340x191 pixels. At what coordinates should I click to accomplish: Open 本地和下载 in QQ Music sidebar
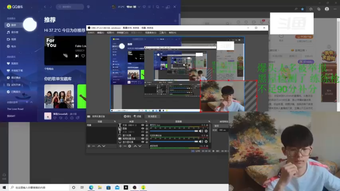coord(15,70)
